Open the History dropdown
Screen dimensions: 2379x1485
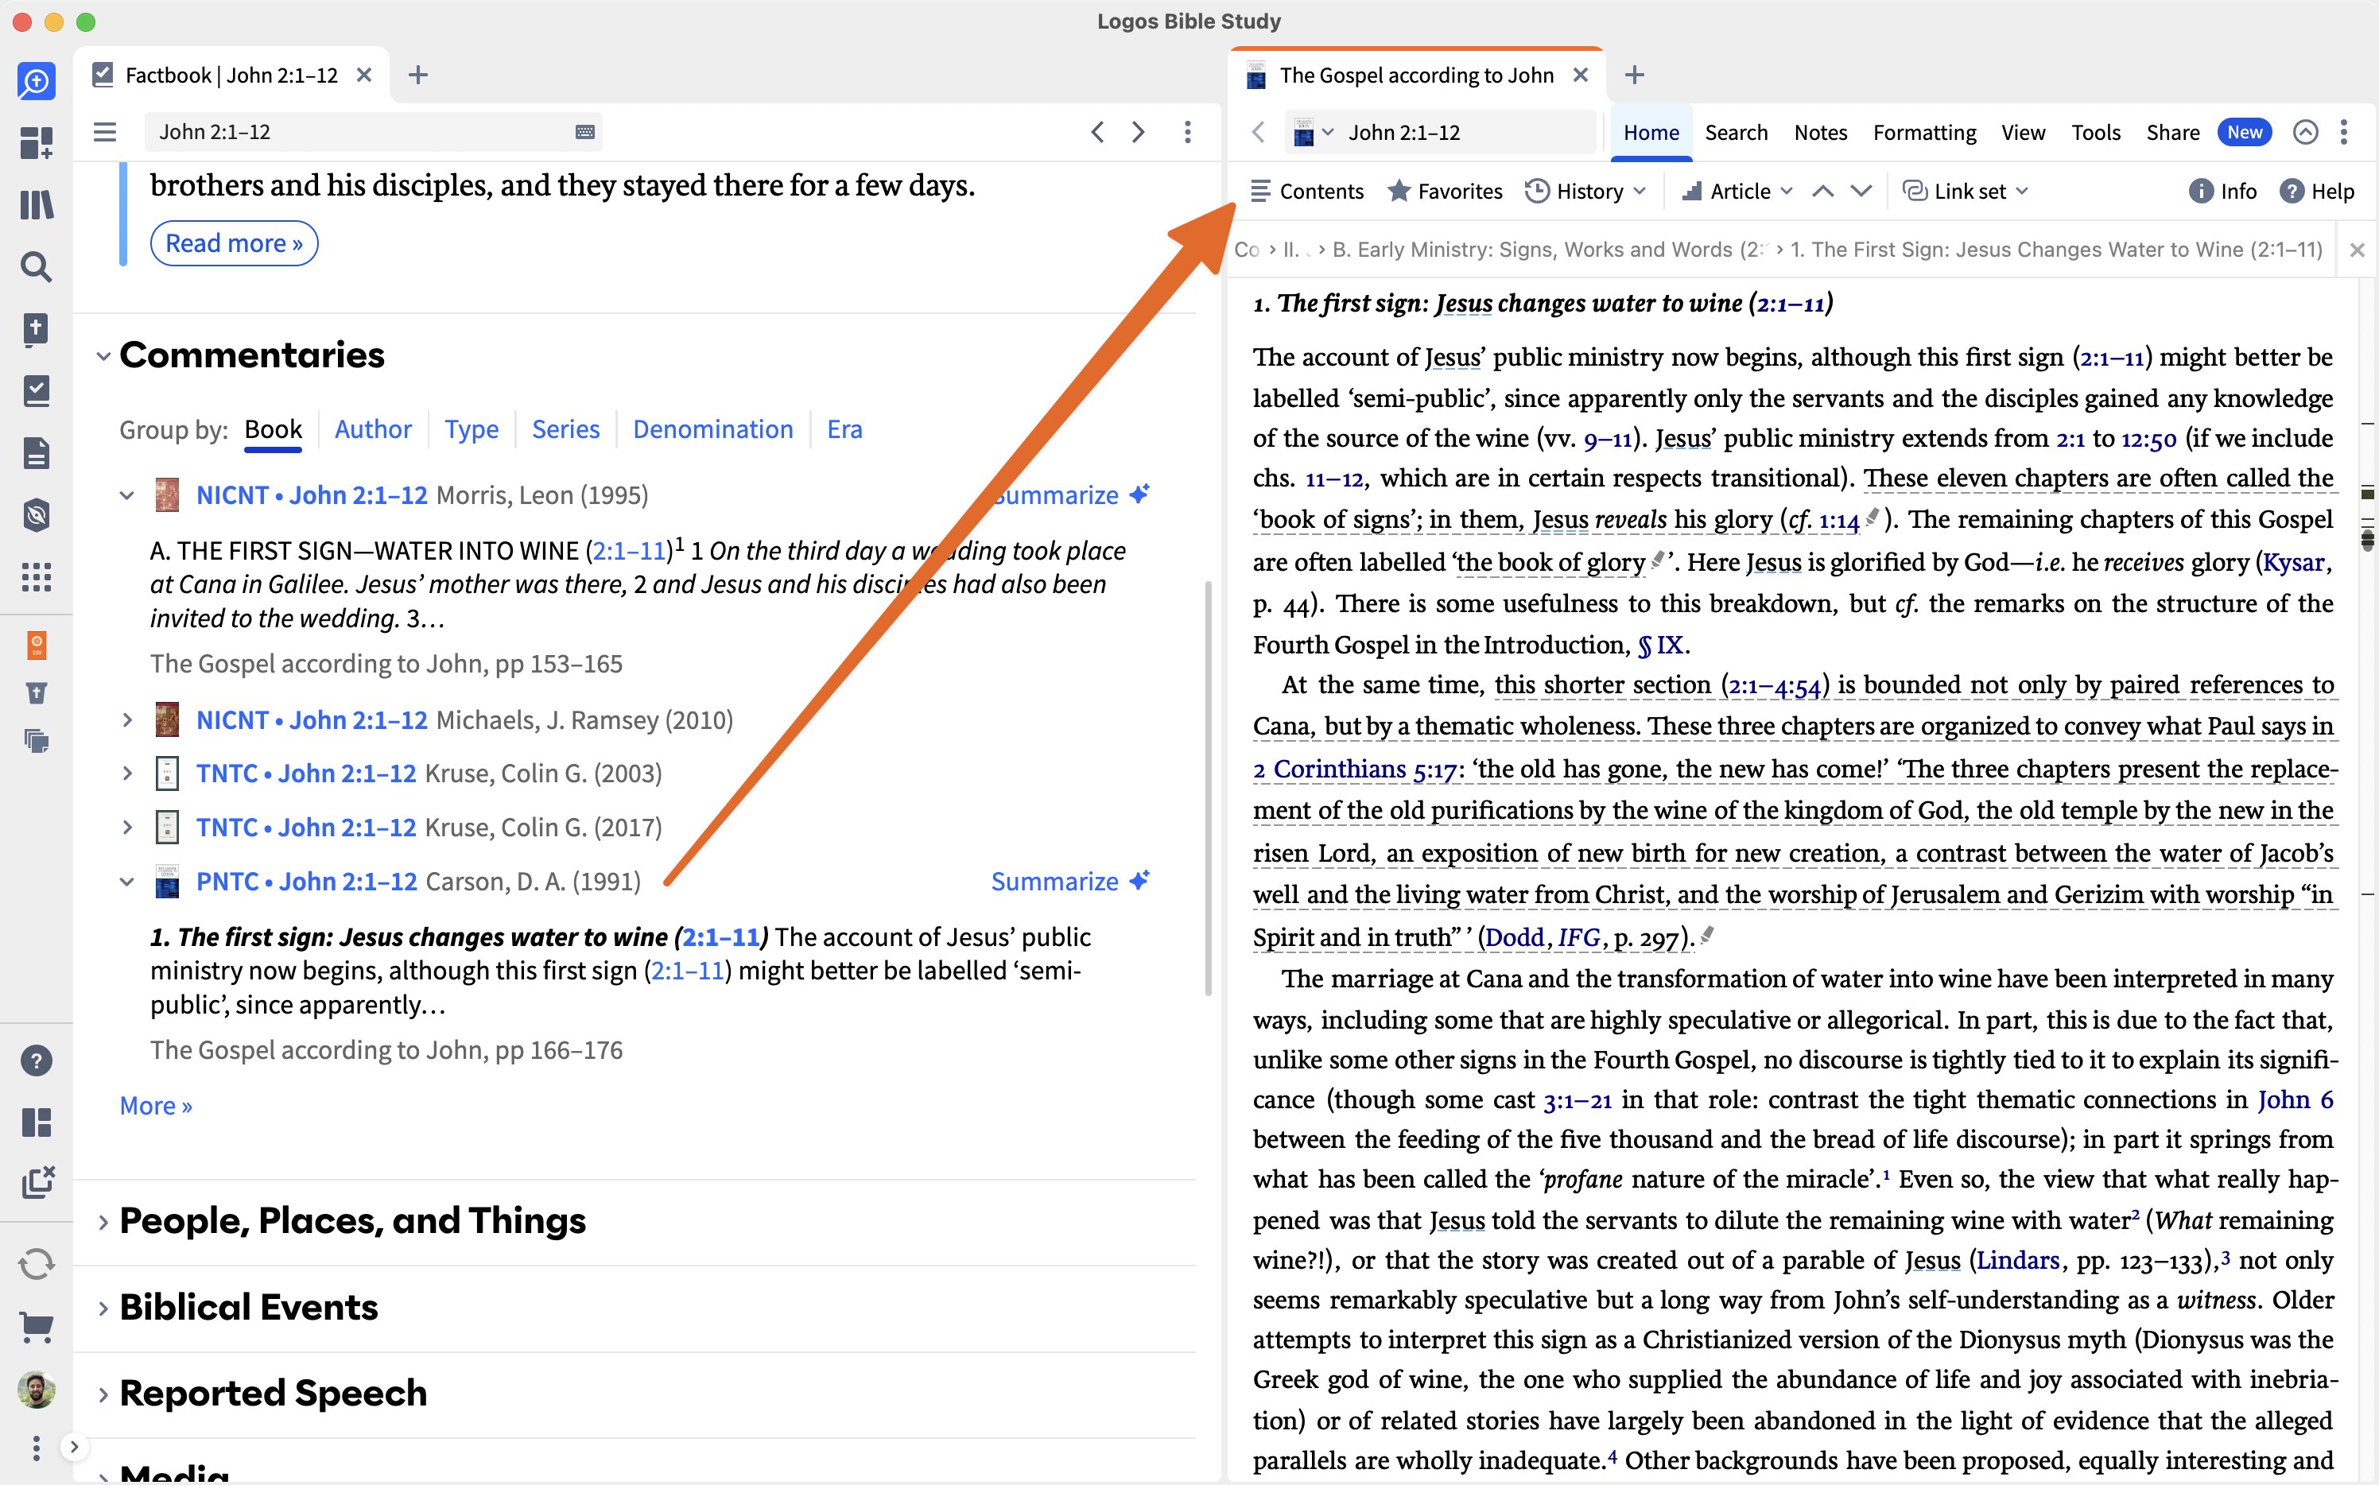coord(1585,192)
